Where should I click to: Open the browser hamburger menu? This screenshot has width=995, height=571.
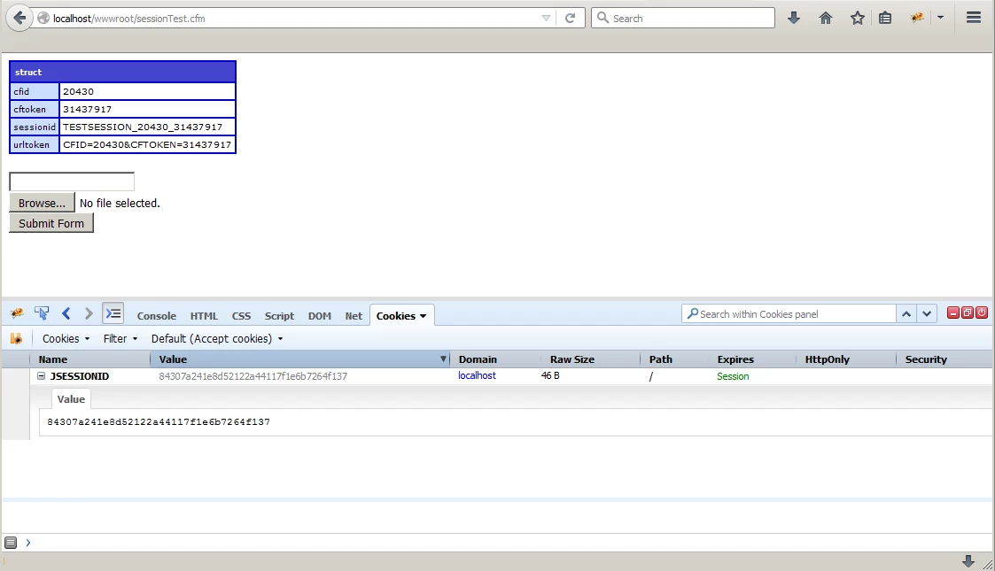[974, 18]
